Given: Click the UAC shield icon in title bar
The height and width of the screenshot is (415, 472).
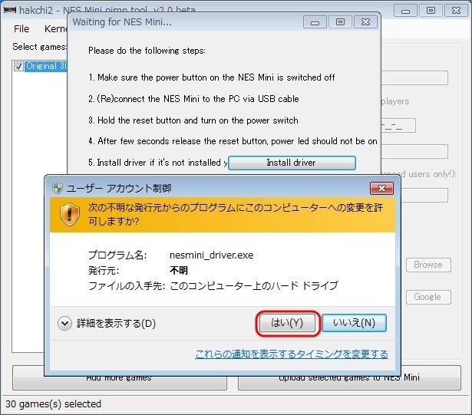Looking at the screenshot, I should [x=58, y=189].
